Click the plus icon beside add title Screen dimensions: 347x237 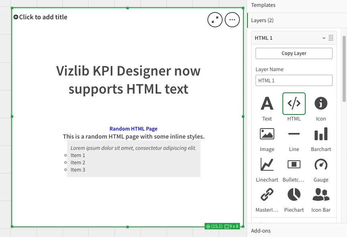[16, 17]
